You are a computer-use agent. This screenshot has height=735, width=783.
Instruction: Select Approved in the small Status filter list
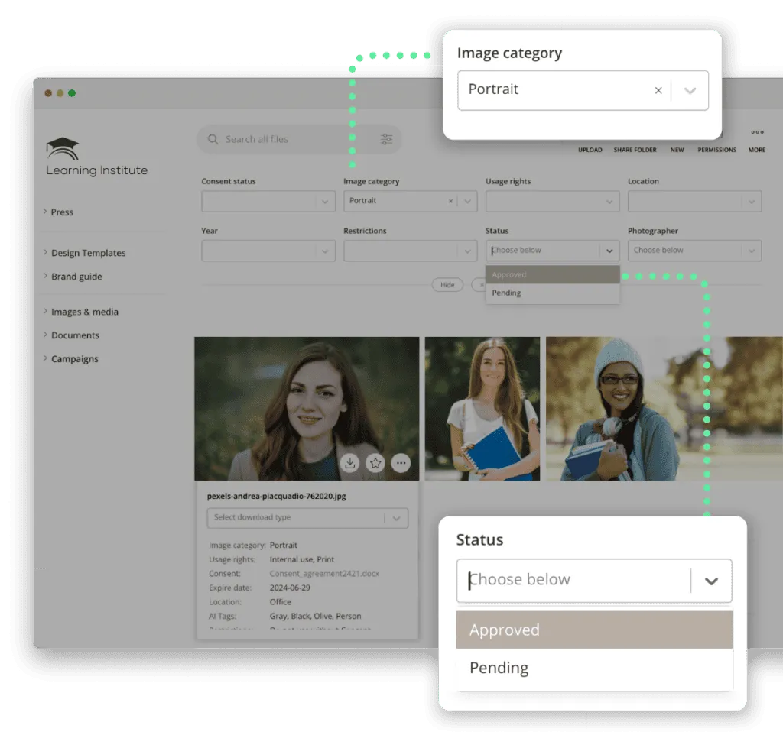[552, 274]
